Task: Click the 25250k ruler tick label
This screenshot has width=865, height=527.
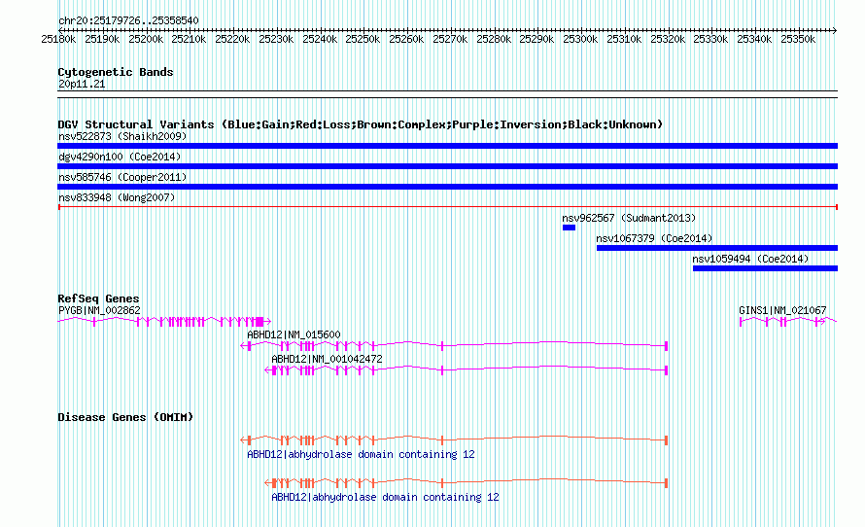Action: (363, 39)
